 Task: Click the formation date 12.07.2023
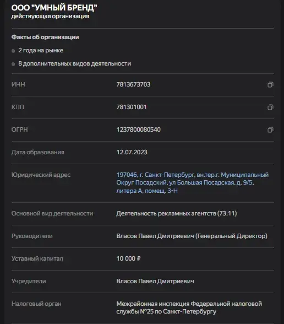132,152
